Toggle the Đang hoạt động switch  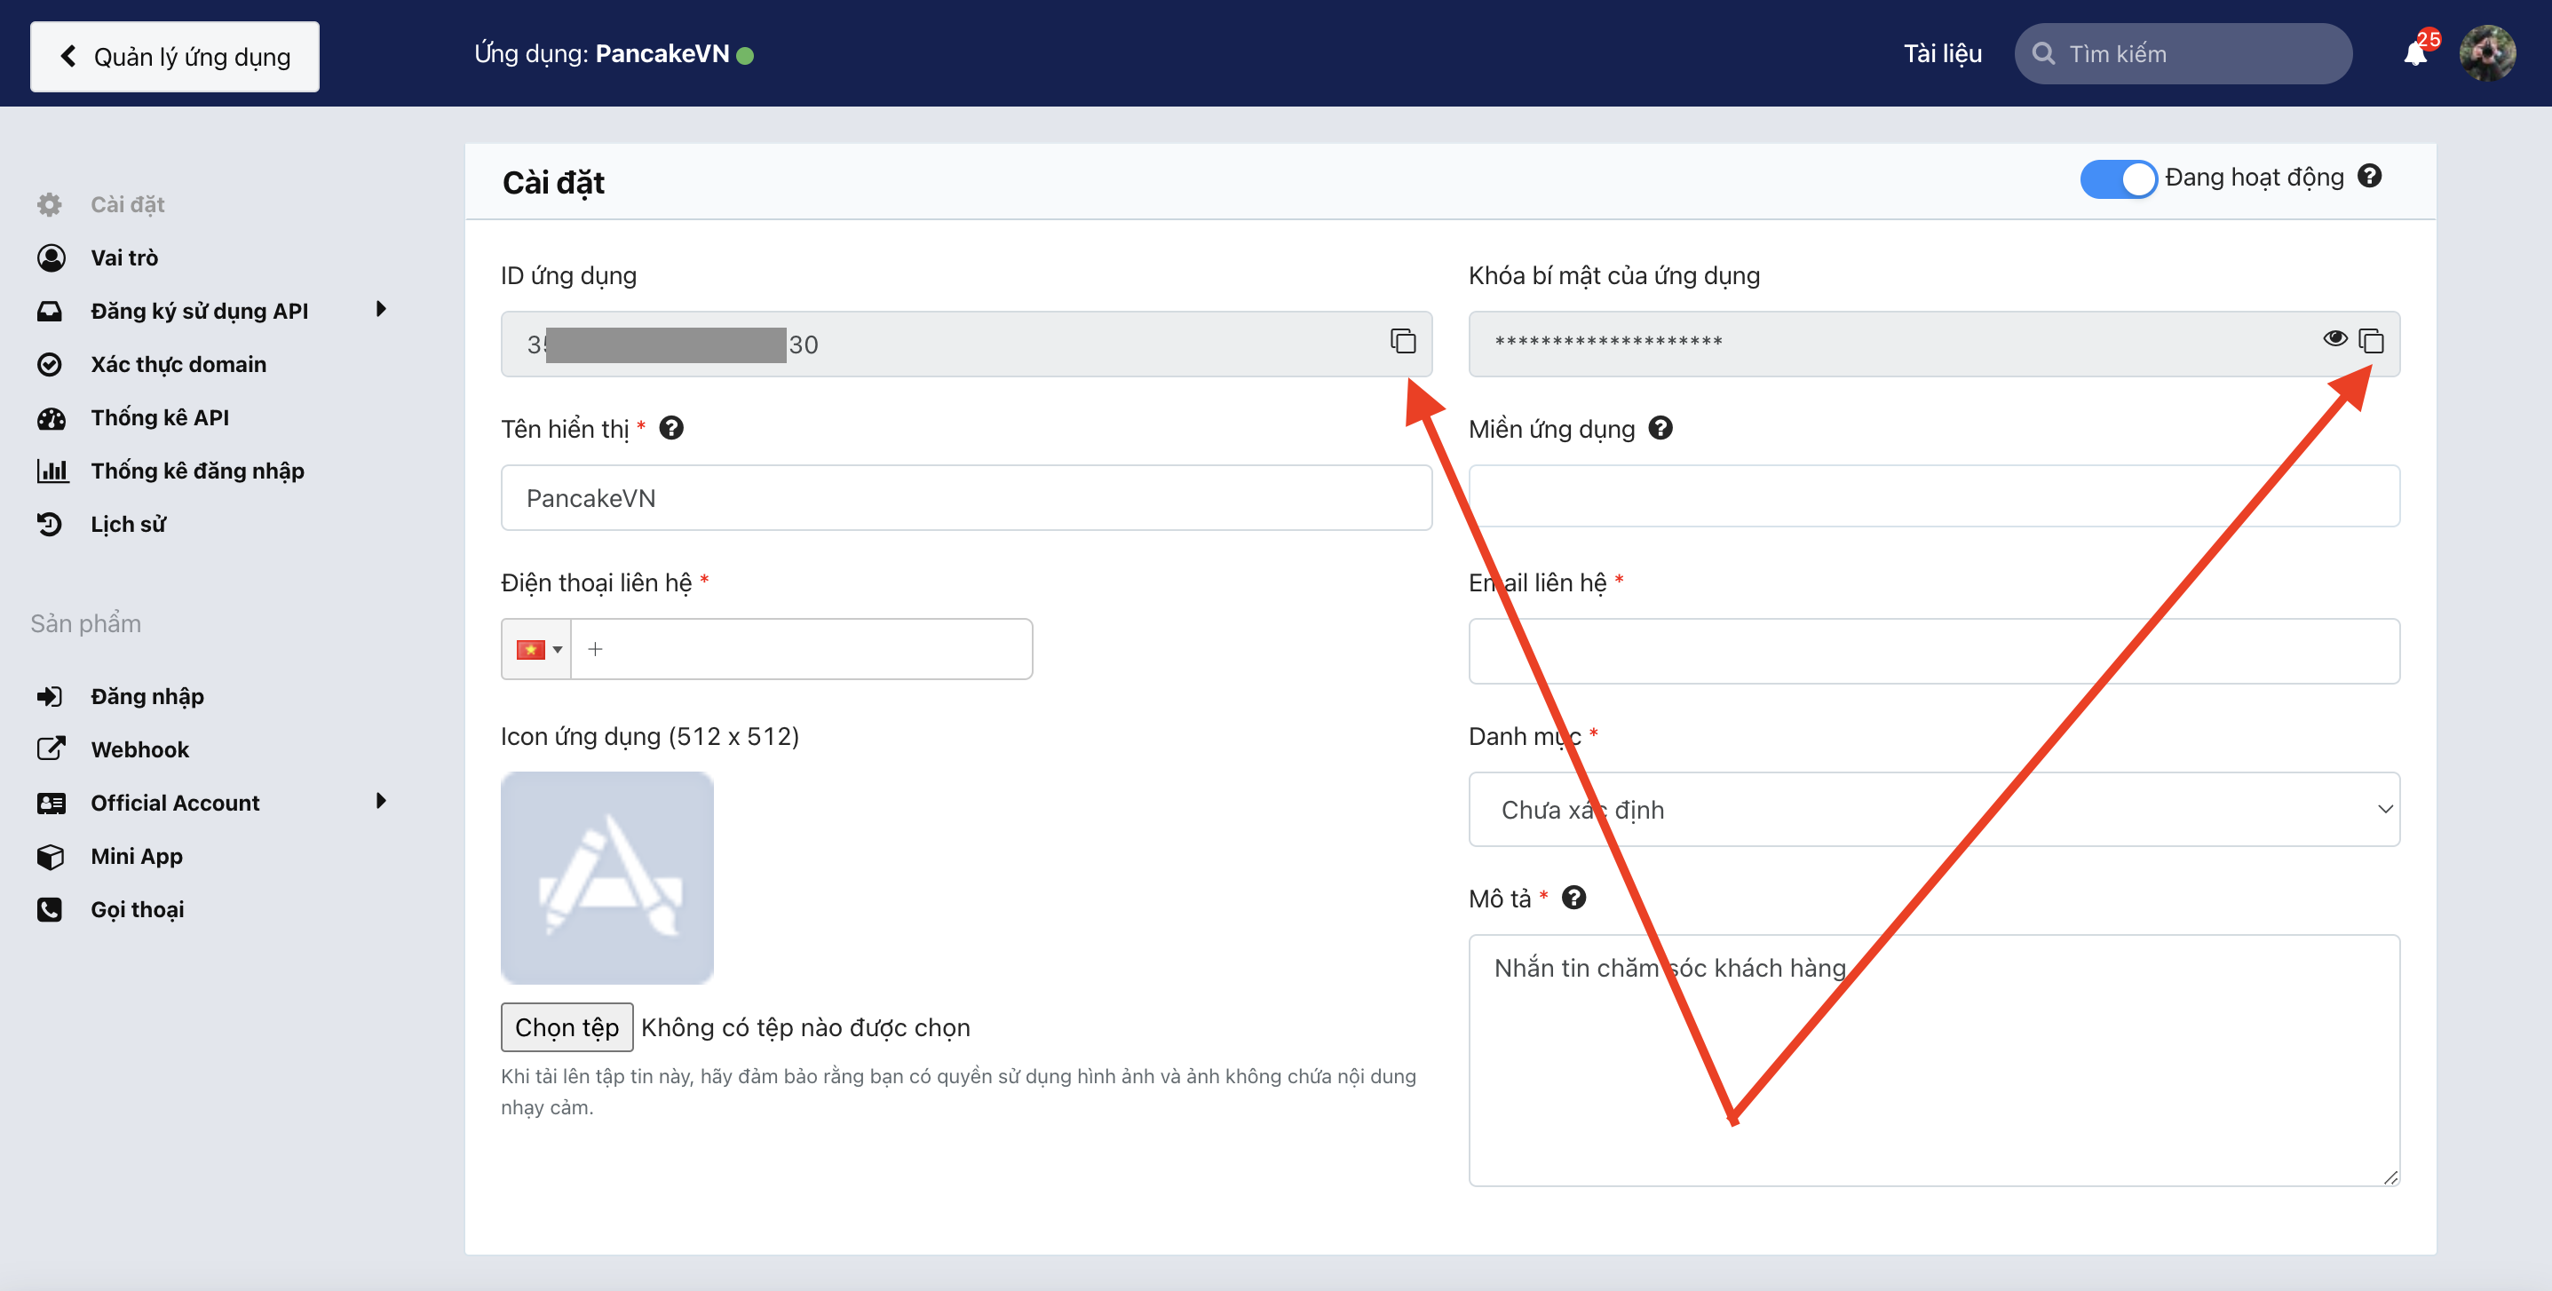point(2117,179)
